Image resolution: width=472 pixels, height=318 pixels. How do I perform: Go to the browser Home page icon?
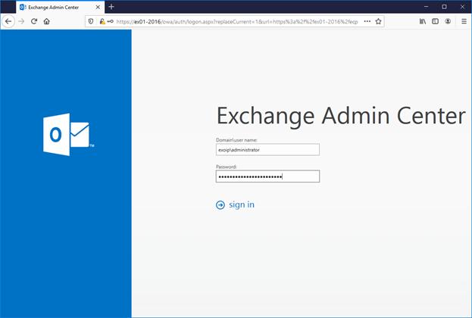[47, 21]
